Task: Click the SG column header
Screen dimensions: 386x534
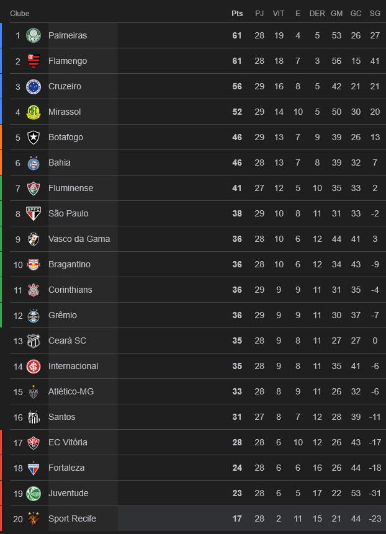Action: [x=375, y=14]
